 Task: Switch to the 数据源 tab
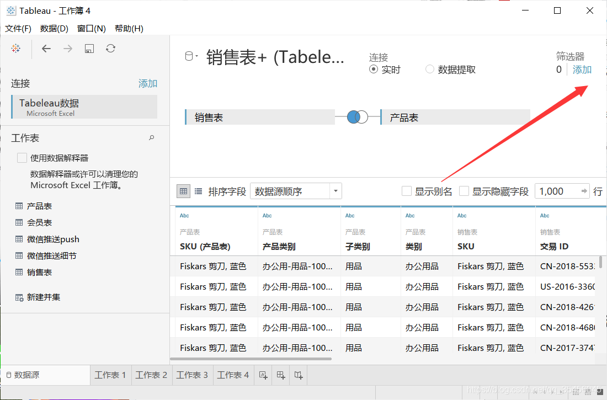click(x=45, y=375)
